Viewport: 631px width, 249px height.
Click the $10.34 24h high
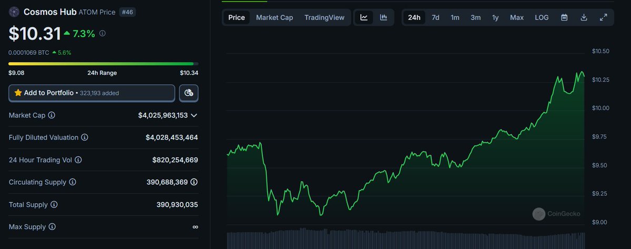[x=189, y=73]
